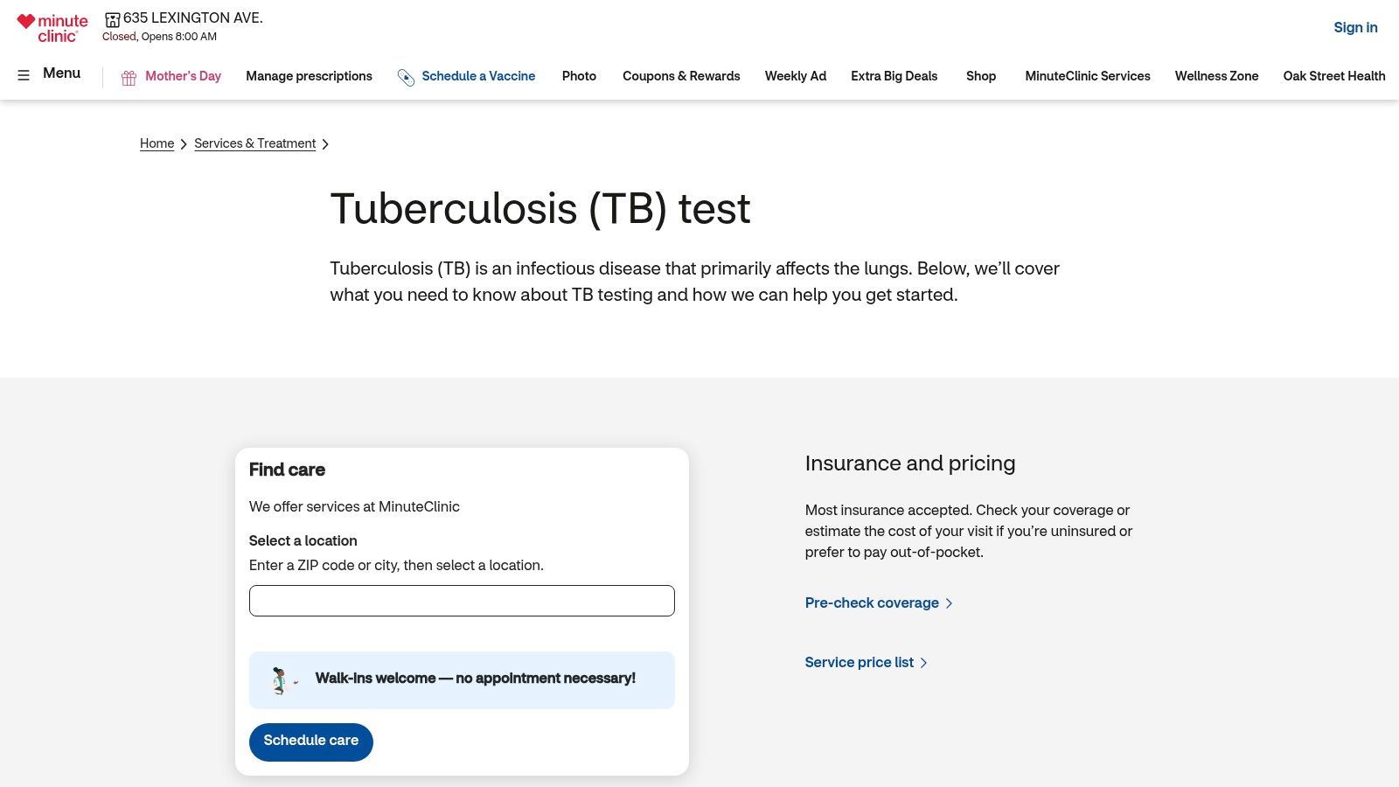Click the store icon beside 635 Lexington Ave
Viewport: 1399px width, 787px height.
[112, 19]
